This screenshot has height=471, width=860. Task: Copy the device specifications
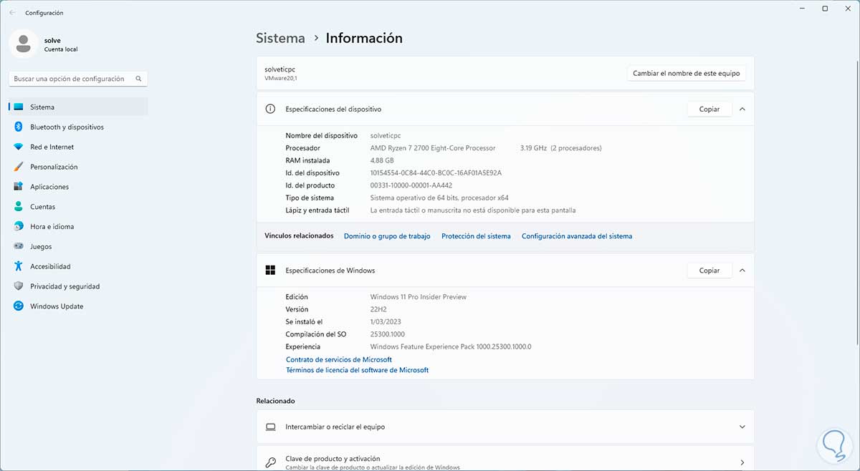(709, 110)
